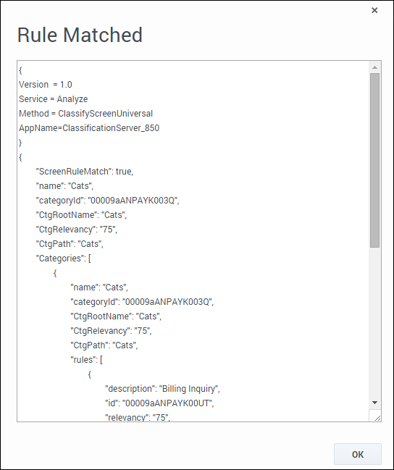Click the empty scrollbar track below the thumb
394x470 pixels.
[375, 322]
